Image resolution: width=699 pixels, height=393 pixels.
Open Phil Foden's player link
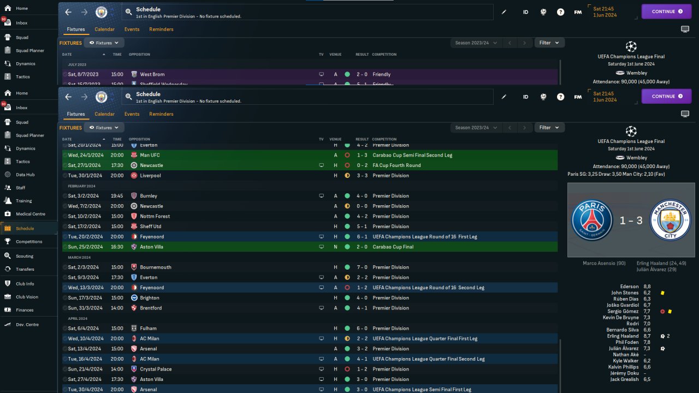point(627,342)
